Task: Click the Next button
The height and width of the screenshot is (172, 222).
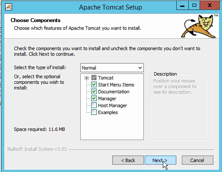Action: pyautogui.click(x=160, y=160)
